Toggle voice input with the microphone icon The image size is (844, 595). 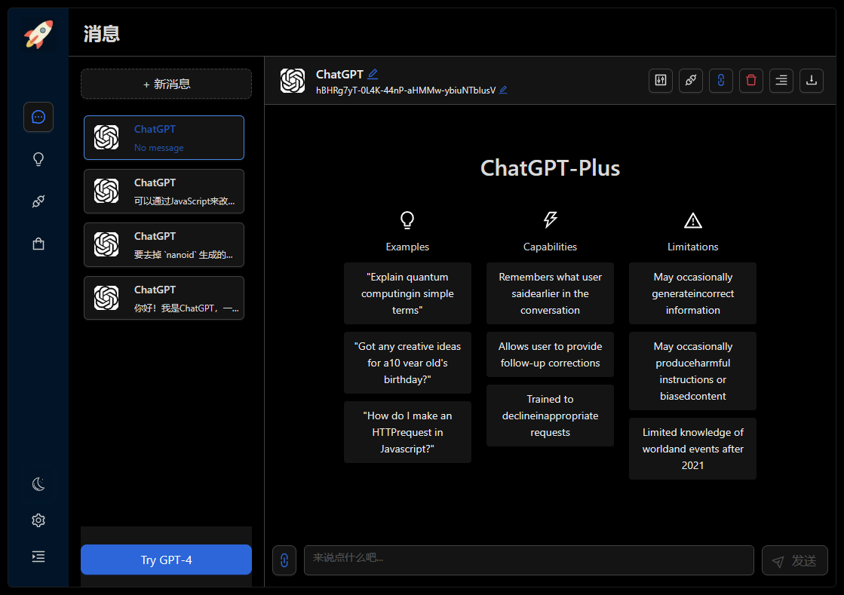click(x=284, y=560)
